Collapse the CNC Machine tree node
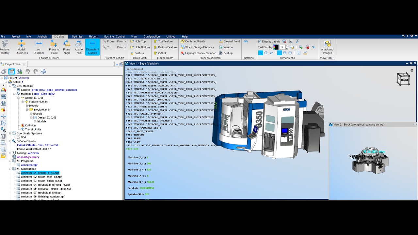The height and width of the screenshot is (235, 418). click(x=10, y=86)
